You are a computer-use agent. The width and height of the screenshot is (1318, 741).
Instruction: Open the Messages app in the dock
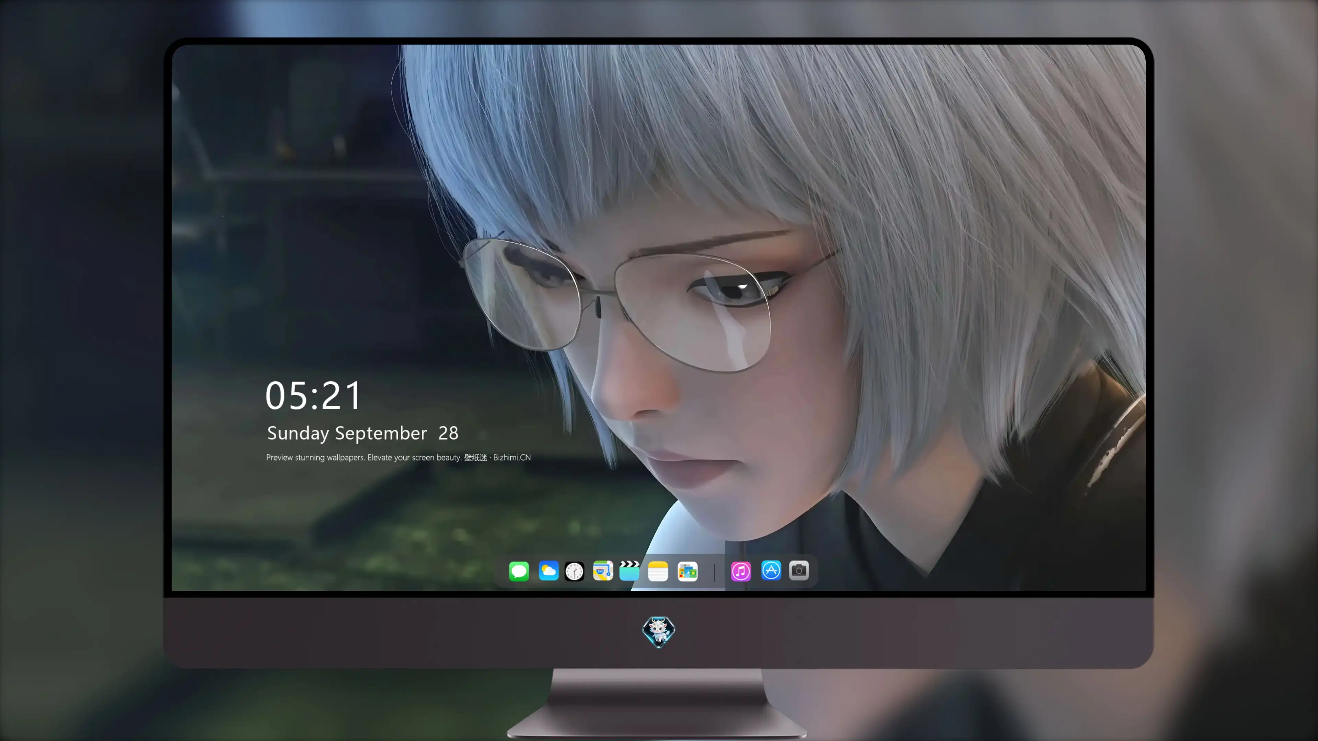(x=519, y=571)
